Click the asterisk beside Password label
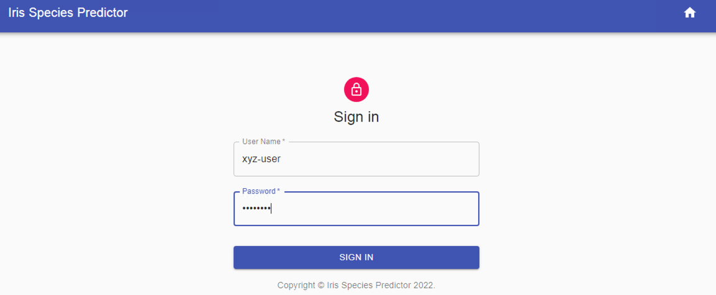The height and width of the screenshot is (295, 716). coord(278,191)
